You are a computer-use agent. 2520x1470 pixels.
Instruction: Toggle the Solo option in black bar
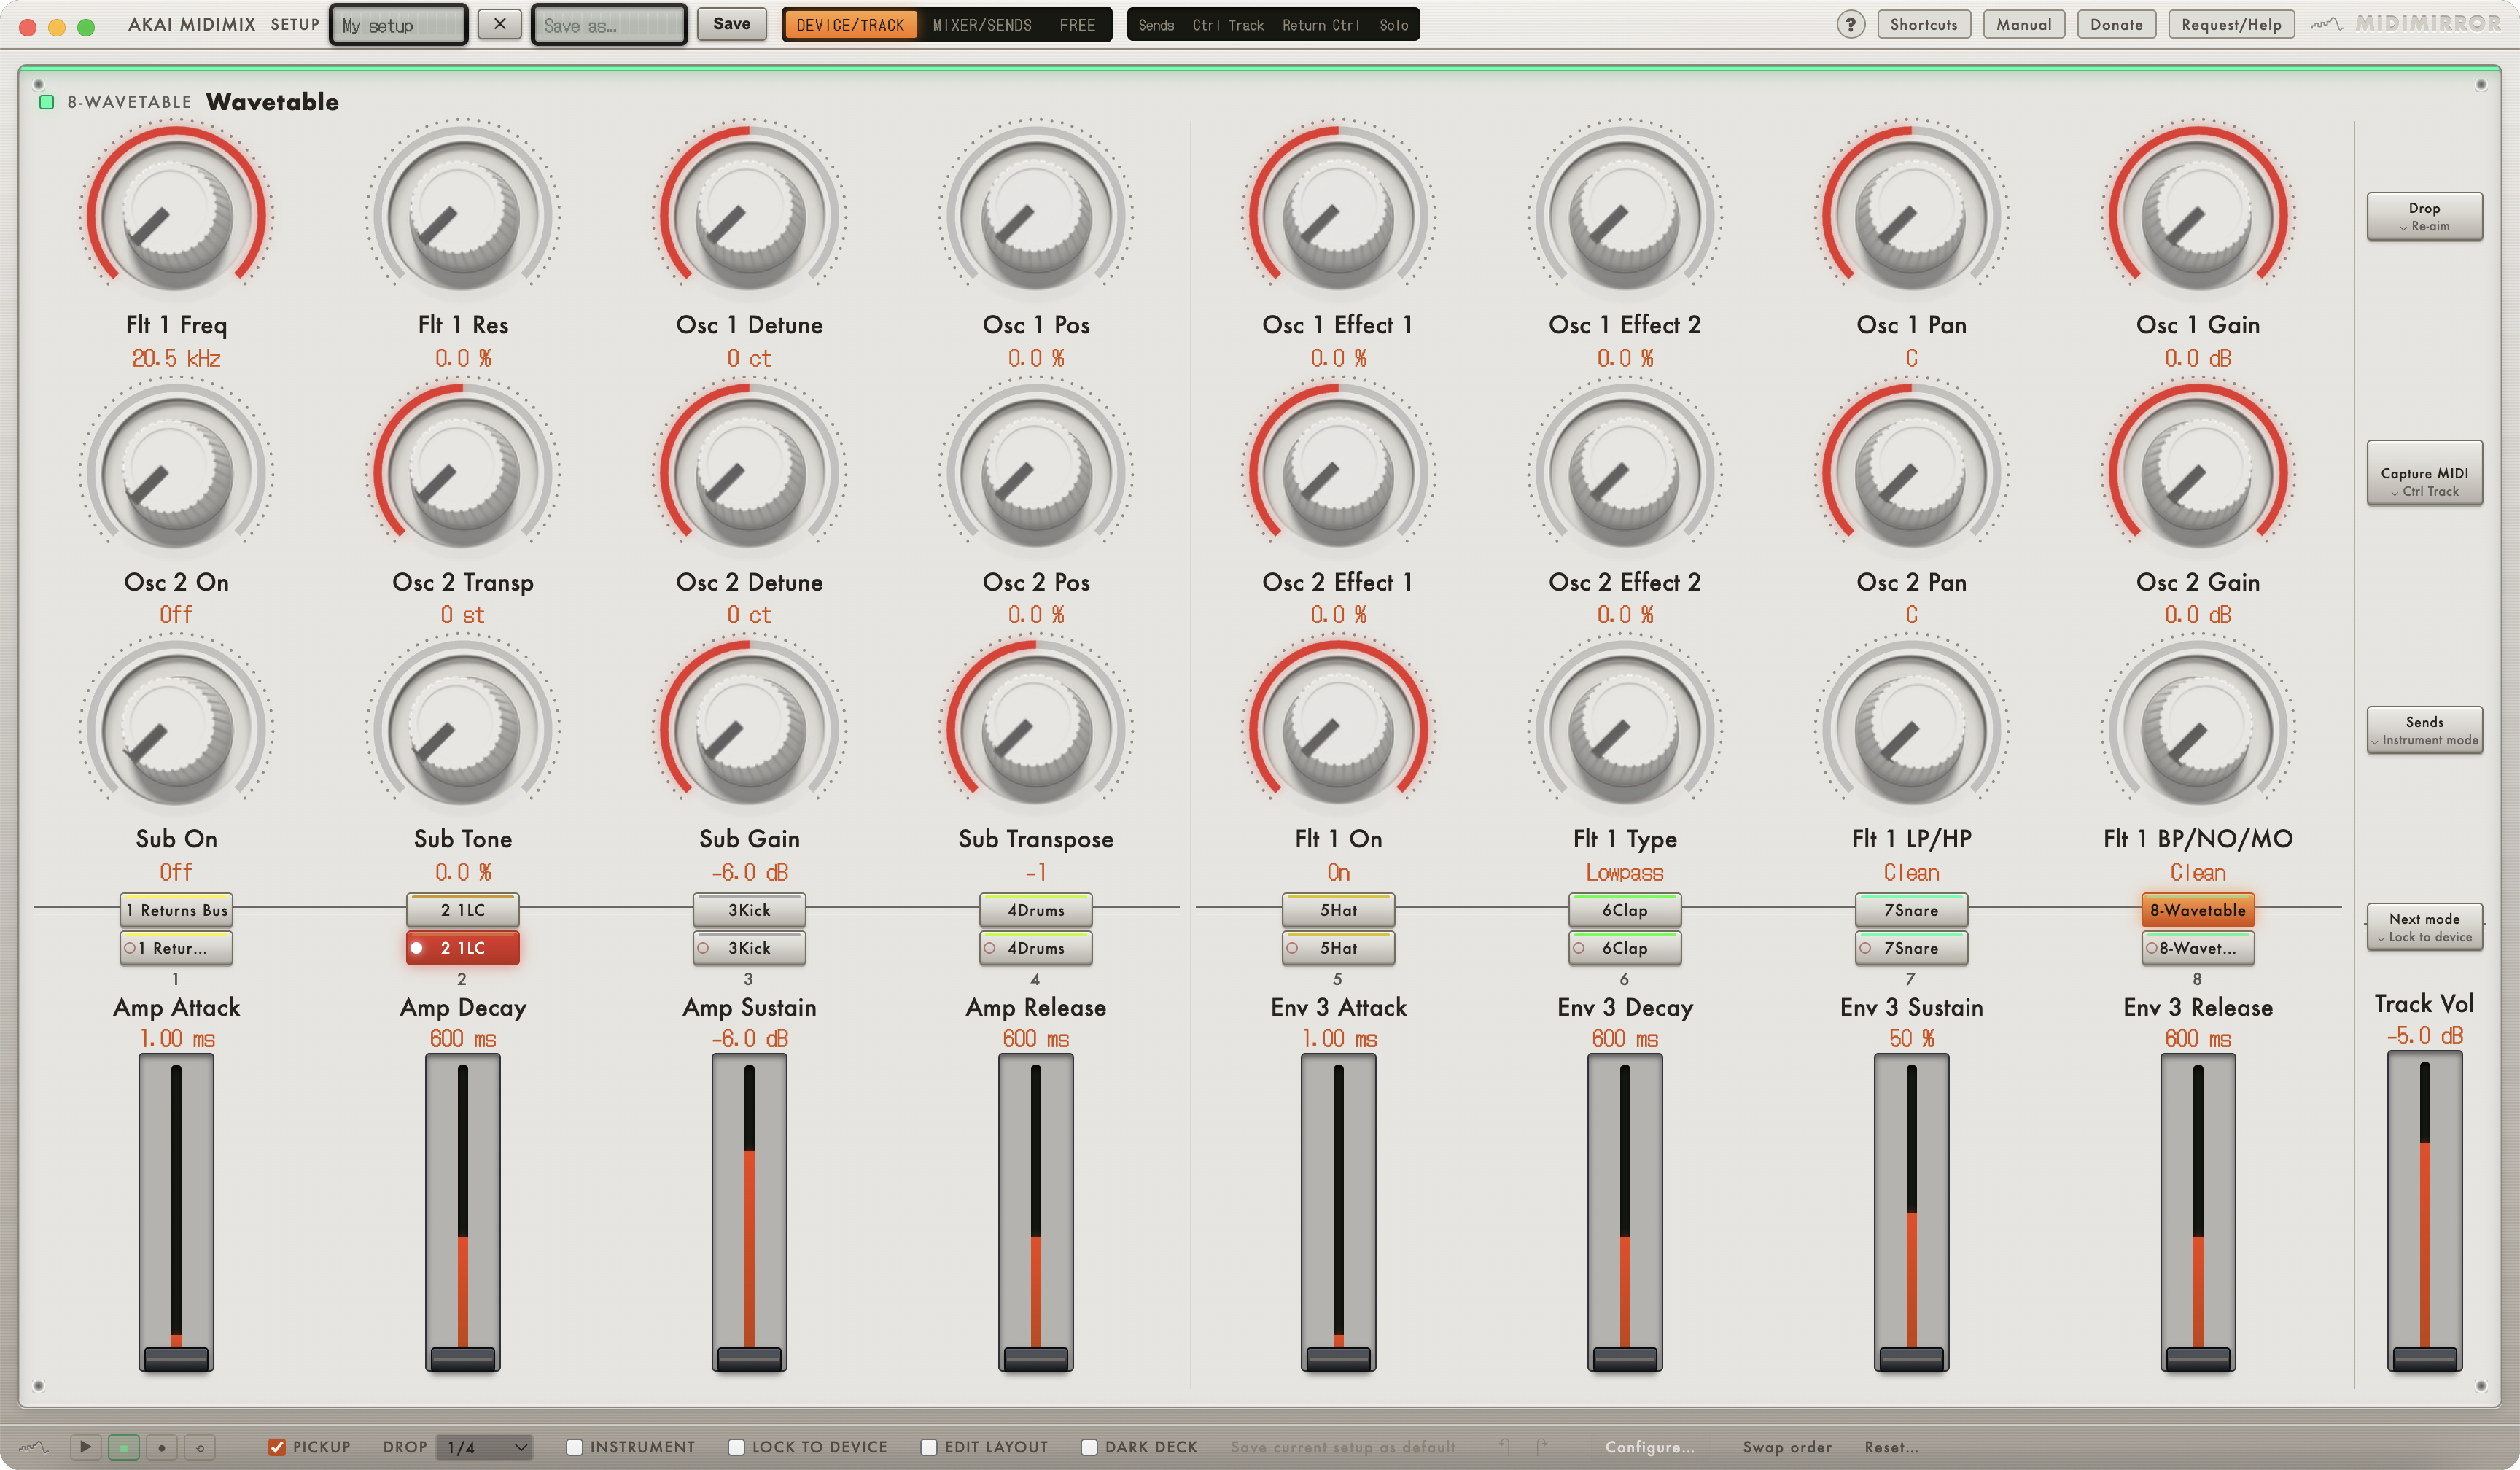(1393, 25)
